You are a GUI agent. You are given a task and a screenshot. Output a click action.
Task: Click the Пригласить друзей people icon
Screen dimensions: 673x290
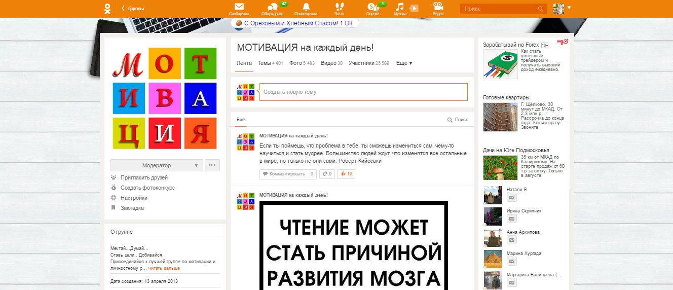click(x=114, y=177)
